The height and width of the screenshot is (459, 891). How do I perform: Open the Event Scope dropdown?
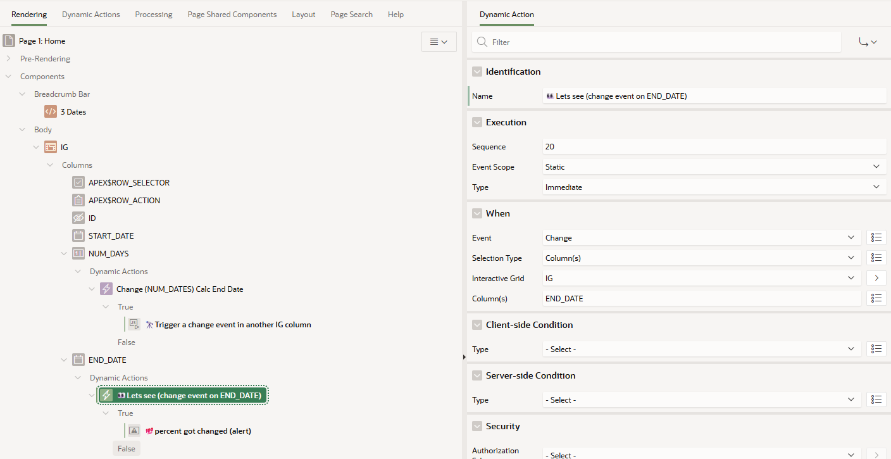pyautogui.click(x=714, y=167)
